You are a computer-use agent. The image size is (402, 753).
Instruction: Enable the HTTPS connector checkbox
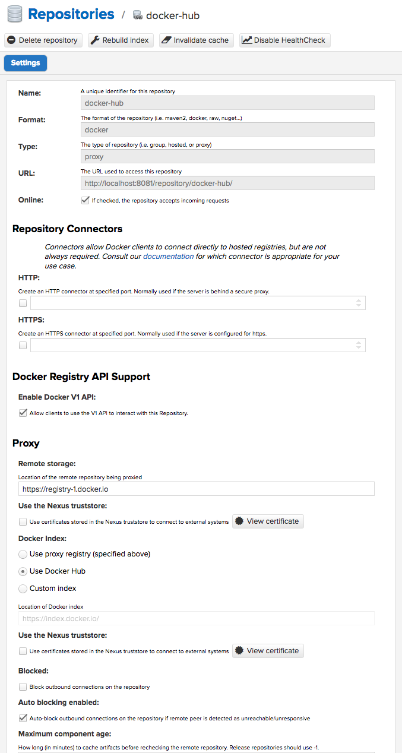pos(23,345)
